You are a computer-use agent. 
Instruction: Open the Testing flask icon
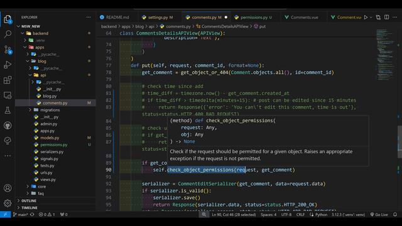[8, 110]
